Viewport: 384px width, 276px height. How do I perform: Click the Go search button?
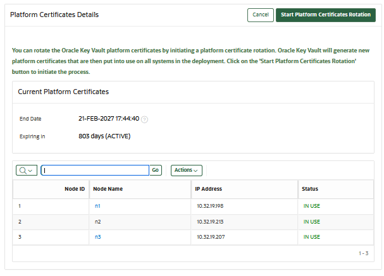(x=156, y=170)
